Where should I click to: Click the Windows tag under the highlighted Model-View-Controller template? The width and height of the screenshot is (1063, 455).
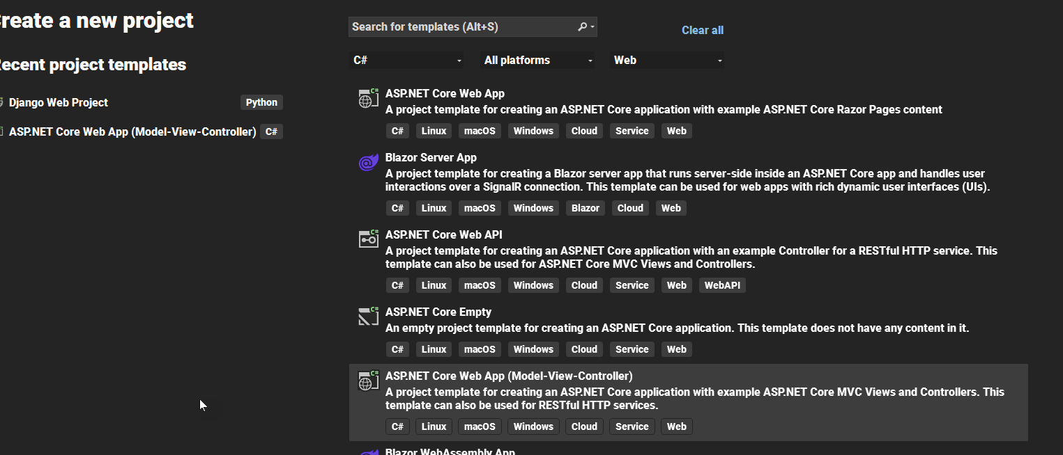[533, 426]
